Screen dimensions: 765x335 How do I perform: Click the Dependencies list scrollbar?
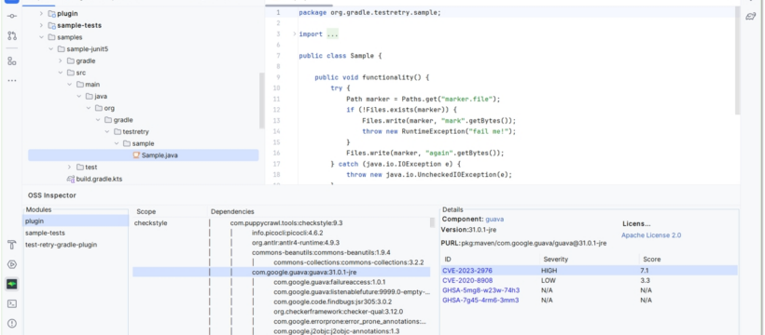(x=432, y=222)
